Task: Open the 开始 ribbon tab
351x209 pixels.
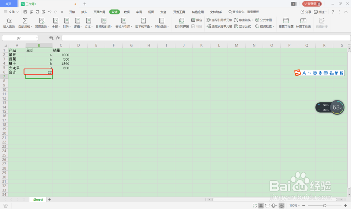Action: click(x=72, y=12)
